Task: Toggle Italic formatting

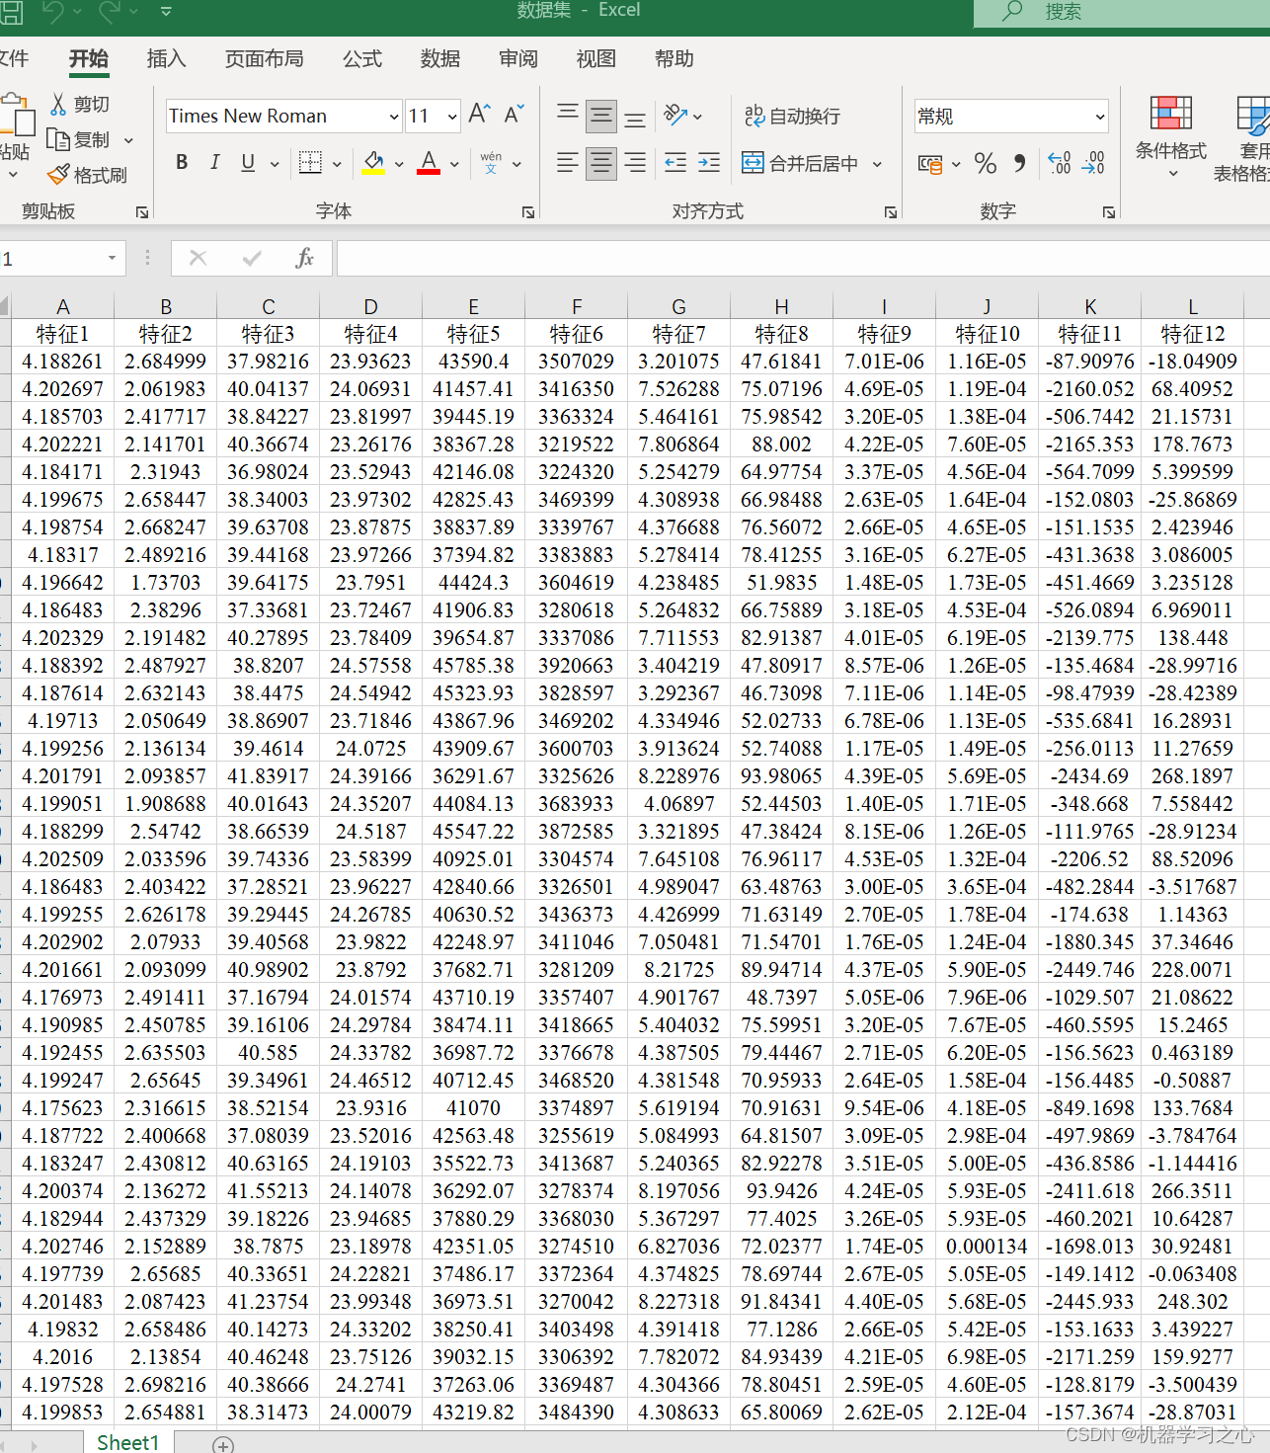Action: click(214, 162)
